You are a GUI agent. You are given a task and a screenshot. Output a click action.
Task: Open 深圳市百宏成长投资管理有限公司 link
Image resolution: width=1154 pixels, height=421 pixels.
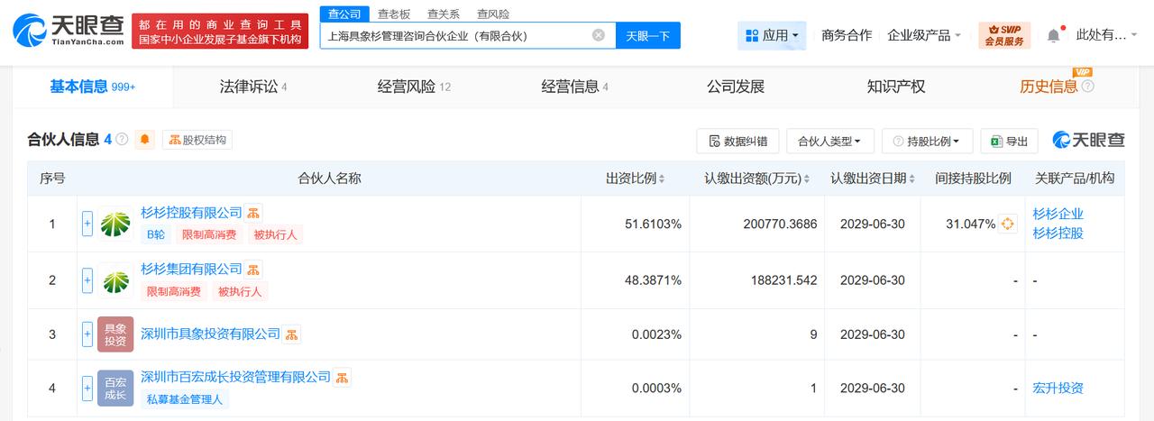pyautogui.click(x=236, y=377)
